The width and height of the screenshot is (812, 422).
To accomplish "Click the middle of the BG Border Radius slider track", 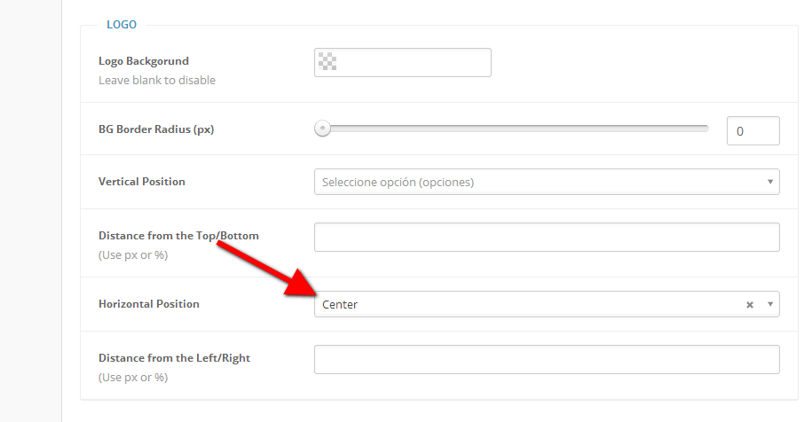I will (515, 129).
